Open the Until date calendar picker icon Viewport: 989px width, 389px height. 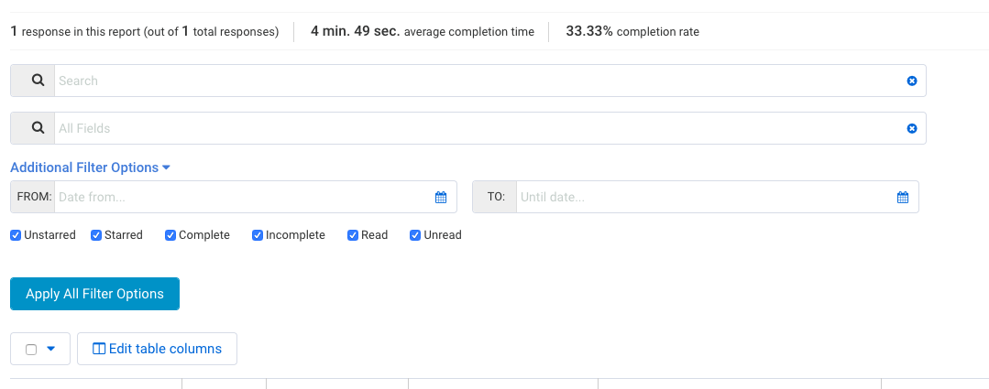(903, 197)
